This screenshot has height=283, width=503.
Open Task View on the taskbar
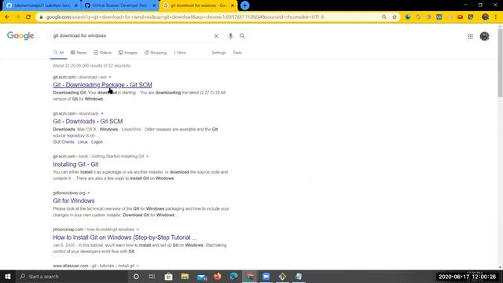152,276
